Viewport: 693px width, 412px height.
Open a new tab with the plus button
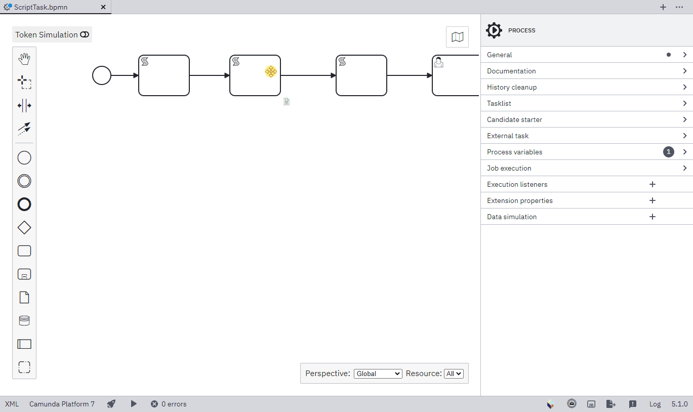click(663, 7)
